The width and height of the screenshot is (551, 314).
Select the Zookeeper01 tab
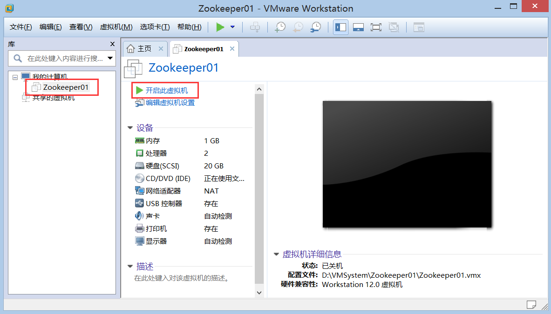pyautogui.click(x=204, y=49)
